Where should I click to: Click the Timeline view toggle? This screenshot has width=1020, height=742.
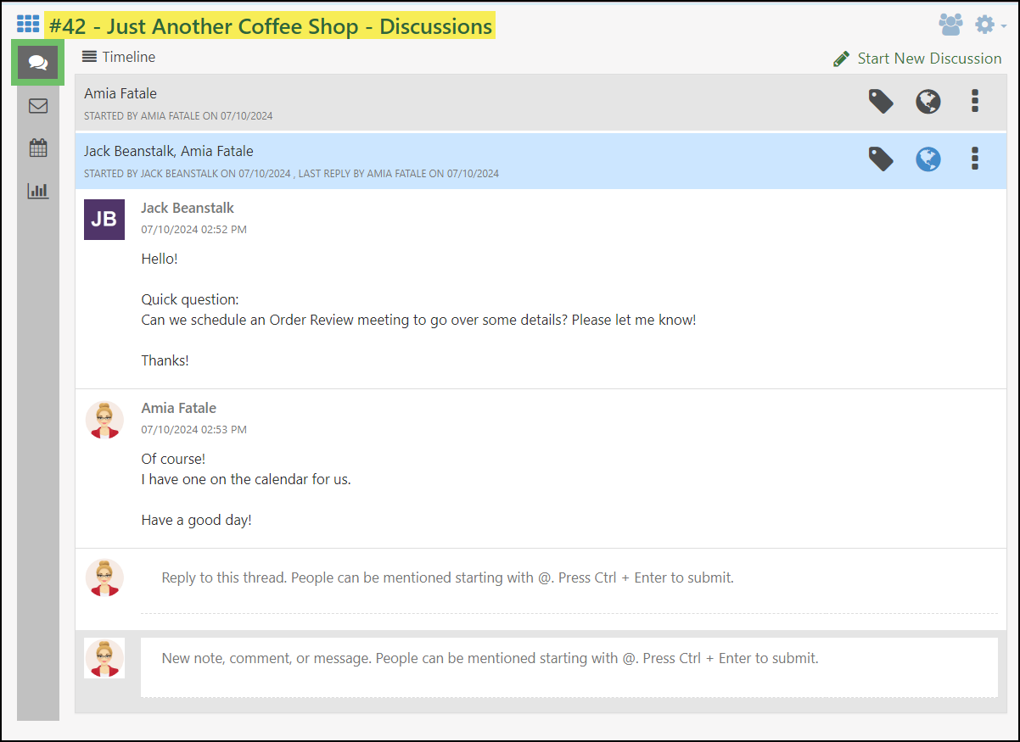click(119, 57)
